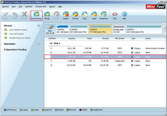Open the Wizard menu
Image resolution: width=167 pixels, height=116 pixels.
click(52, 7)
